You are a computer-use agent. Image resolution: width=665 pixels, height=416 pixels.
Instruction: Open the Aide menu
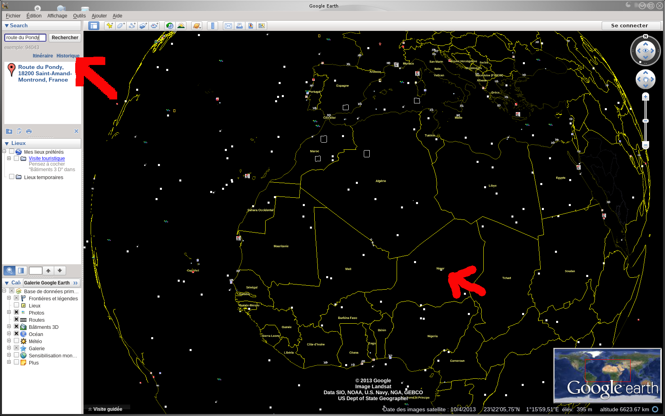[118, 16]
